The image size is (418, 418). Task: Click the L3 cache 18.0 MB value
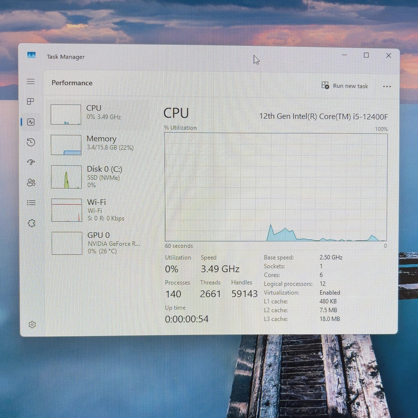click(330, 319)
